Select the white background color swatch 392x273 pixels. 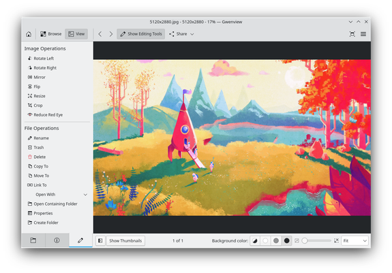point(265,240)
